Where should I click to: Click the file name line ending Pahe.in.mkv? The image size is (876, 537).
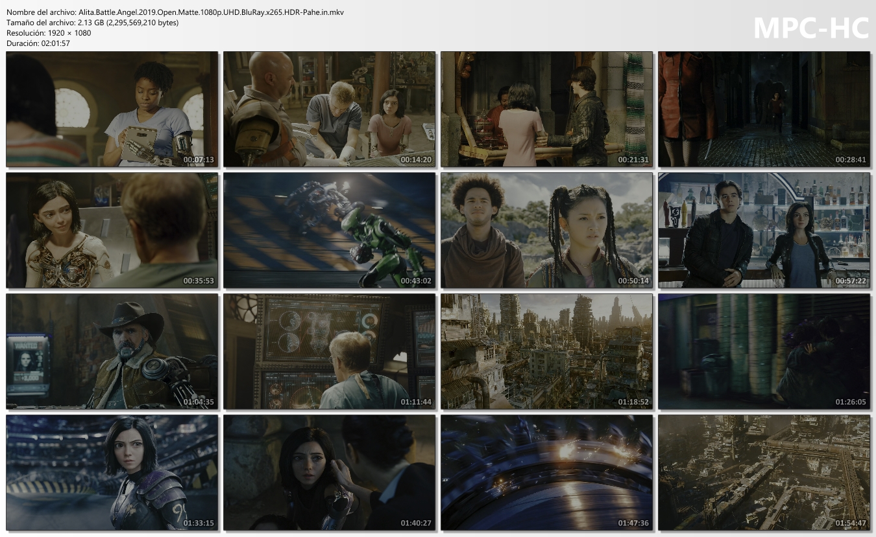pyautogui.click(x=175, y=12)
